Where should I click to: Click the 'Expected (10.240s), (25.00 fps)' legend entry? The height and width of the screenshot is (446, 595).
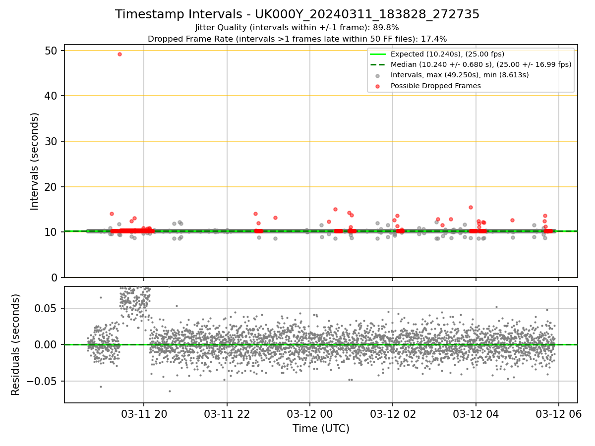point(448,54)
